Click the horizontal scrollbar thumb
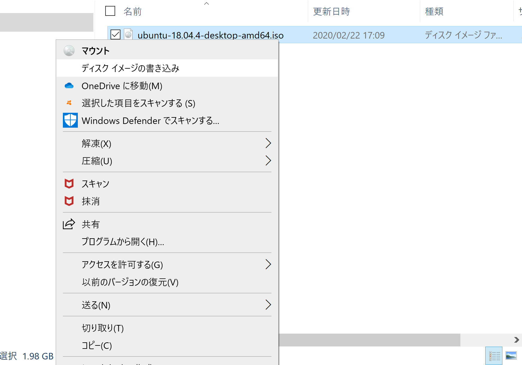This screenshot has width=522, height=365. [369, 340]
